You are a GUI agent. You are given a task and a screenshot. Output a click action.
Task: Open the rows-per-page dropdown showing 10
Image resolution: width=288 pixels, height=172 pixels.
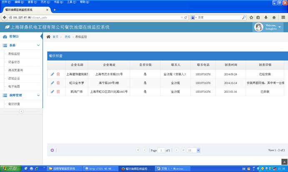(x=194, y=150)
